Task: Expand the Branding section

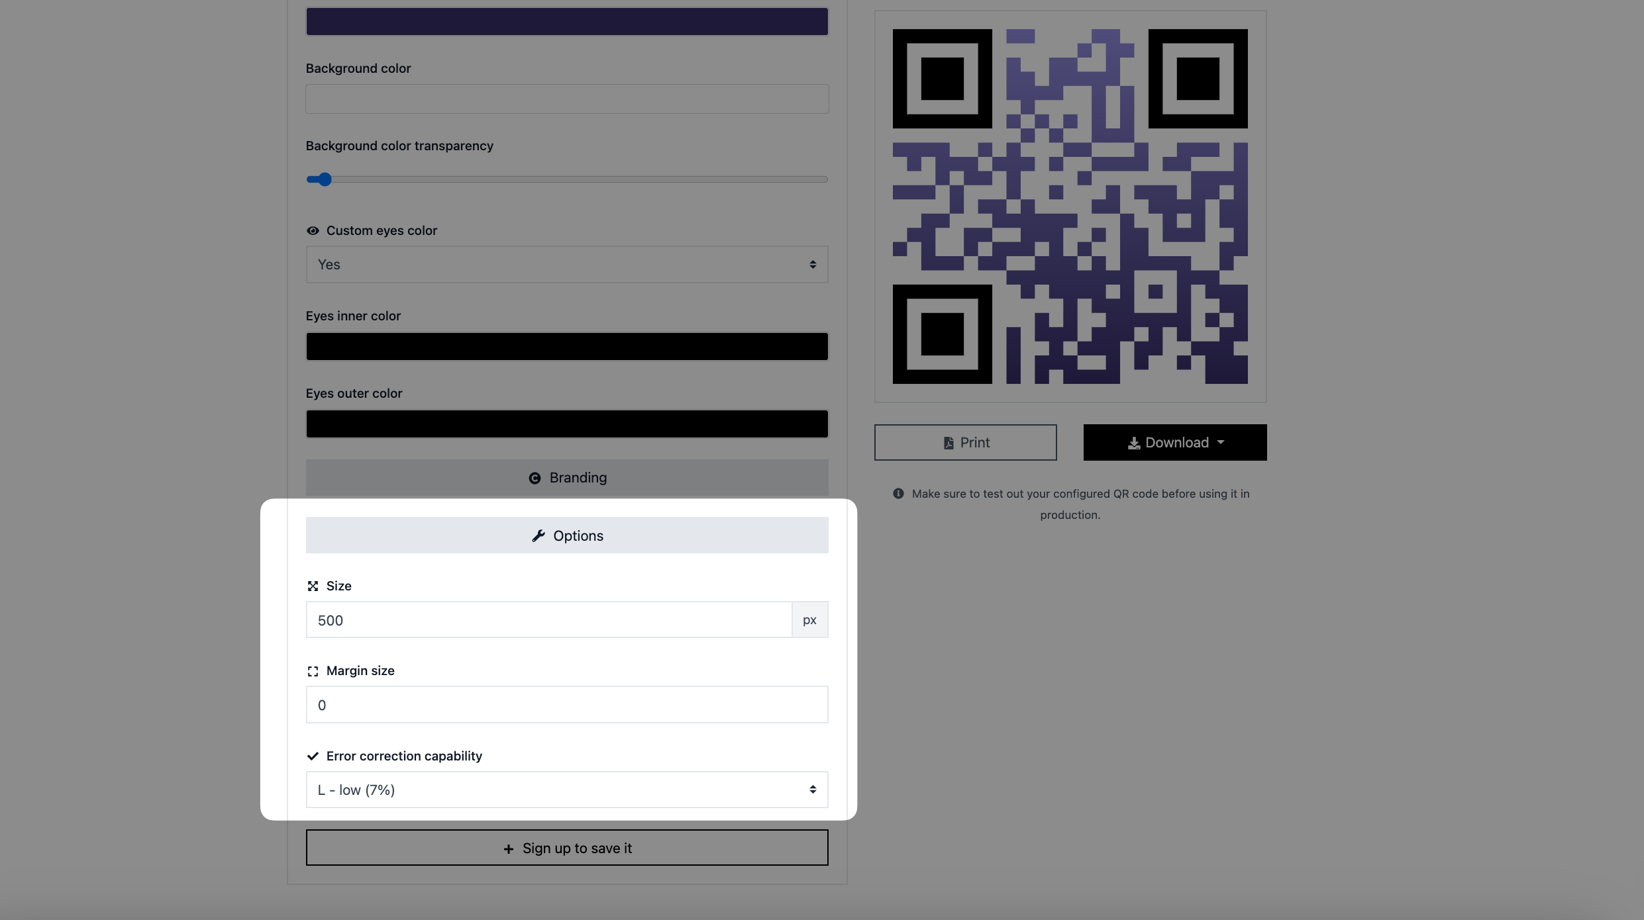Action: click(567, 478)
